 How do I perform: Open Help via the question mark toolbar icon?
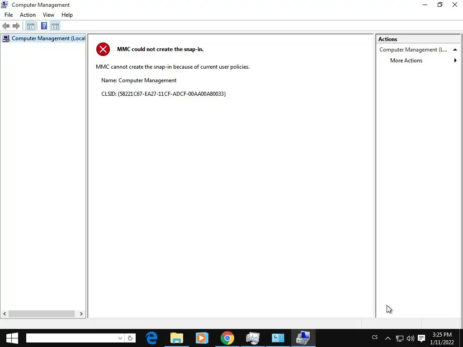pos(44,26)
